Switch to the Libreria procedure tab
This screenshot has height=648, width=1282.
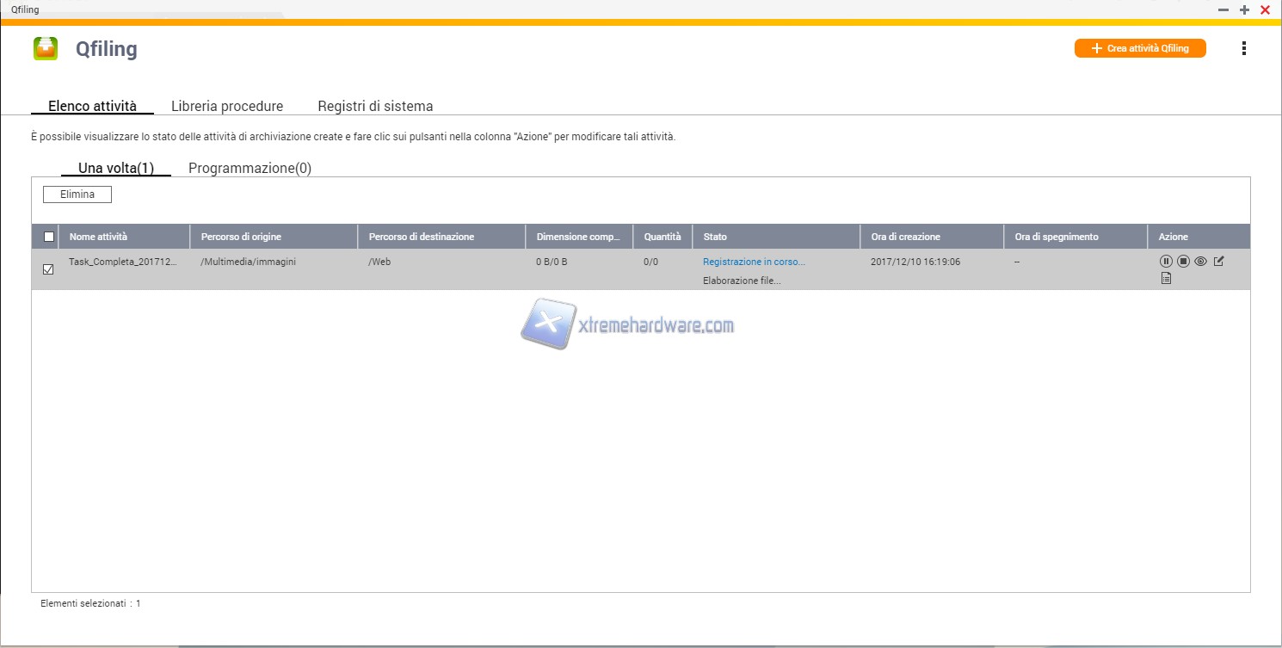tap(227, 107)
